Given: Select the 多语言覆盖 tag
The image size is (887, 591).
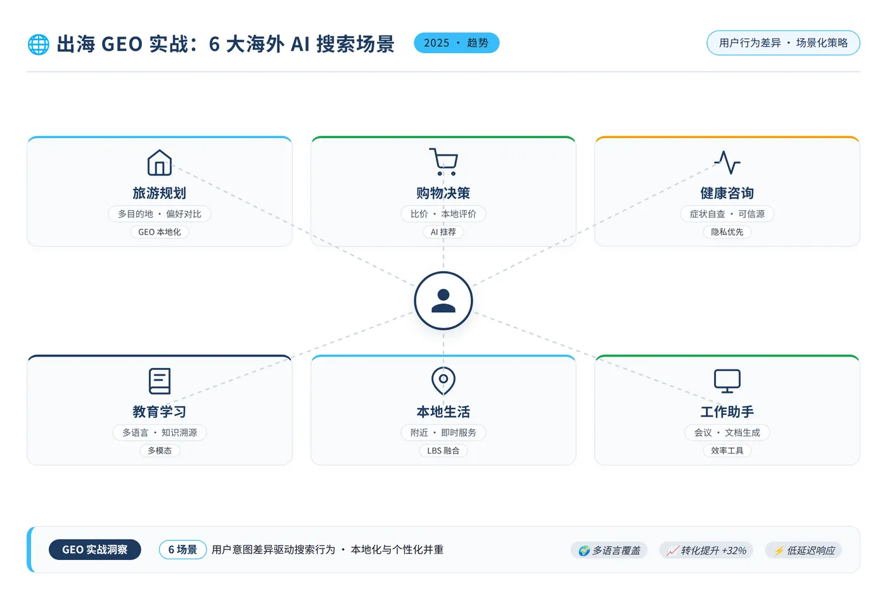Looking at the screenshot, I should 609,550.
